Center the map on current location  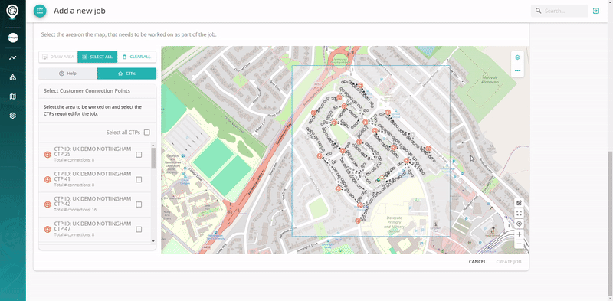[519, 224]
